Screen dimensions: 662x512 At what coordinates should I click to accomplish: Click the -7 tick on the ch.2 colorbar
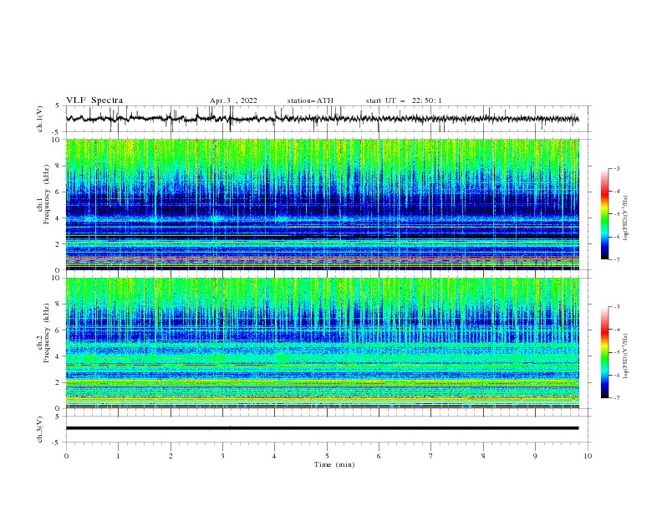pyautogui.click(x=616, y=397)
